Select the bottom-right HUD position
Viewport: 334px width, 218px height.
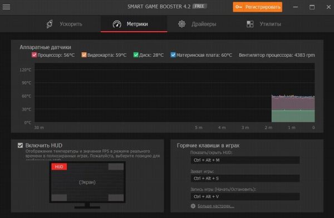pyautogui.click(x=116, y=197)
